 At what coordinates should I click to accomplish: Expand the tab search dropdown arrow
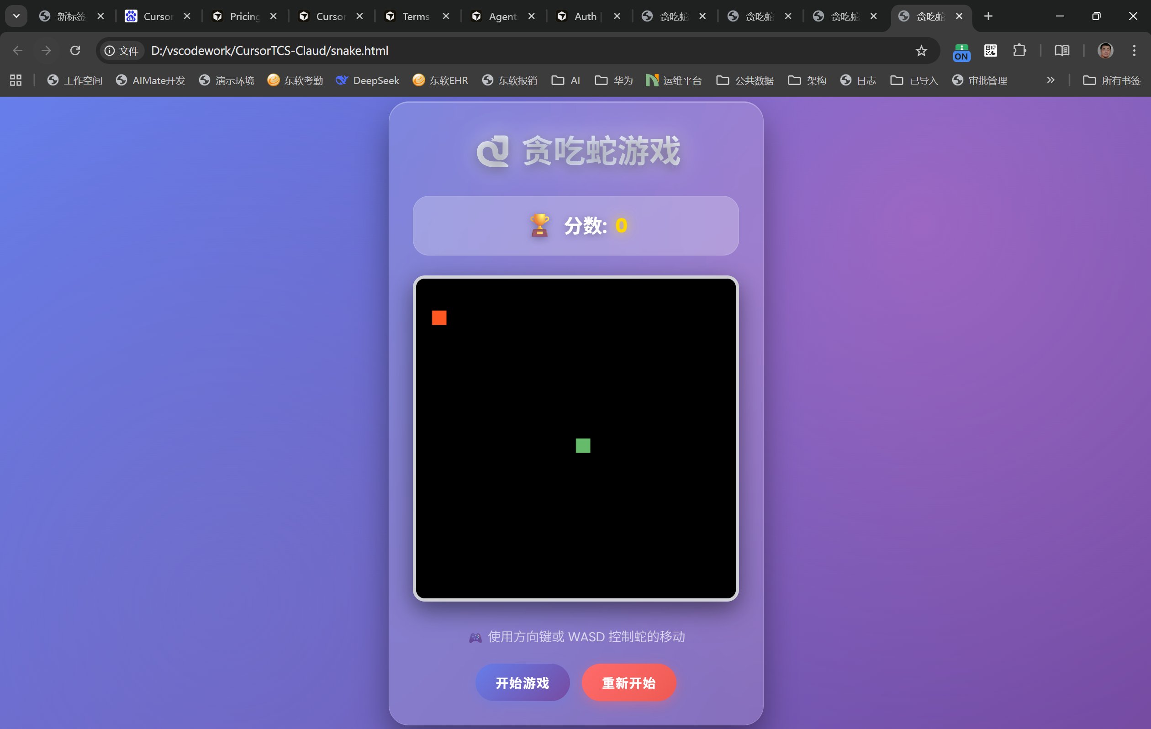coord(16,16)
